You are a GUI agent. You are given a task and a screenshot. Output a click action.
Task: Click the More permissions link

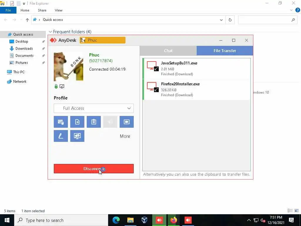coord(125,136)
